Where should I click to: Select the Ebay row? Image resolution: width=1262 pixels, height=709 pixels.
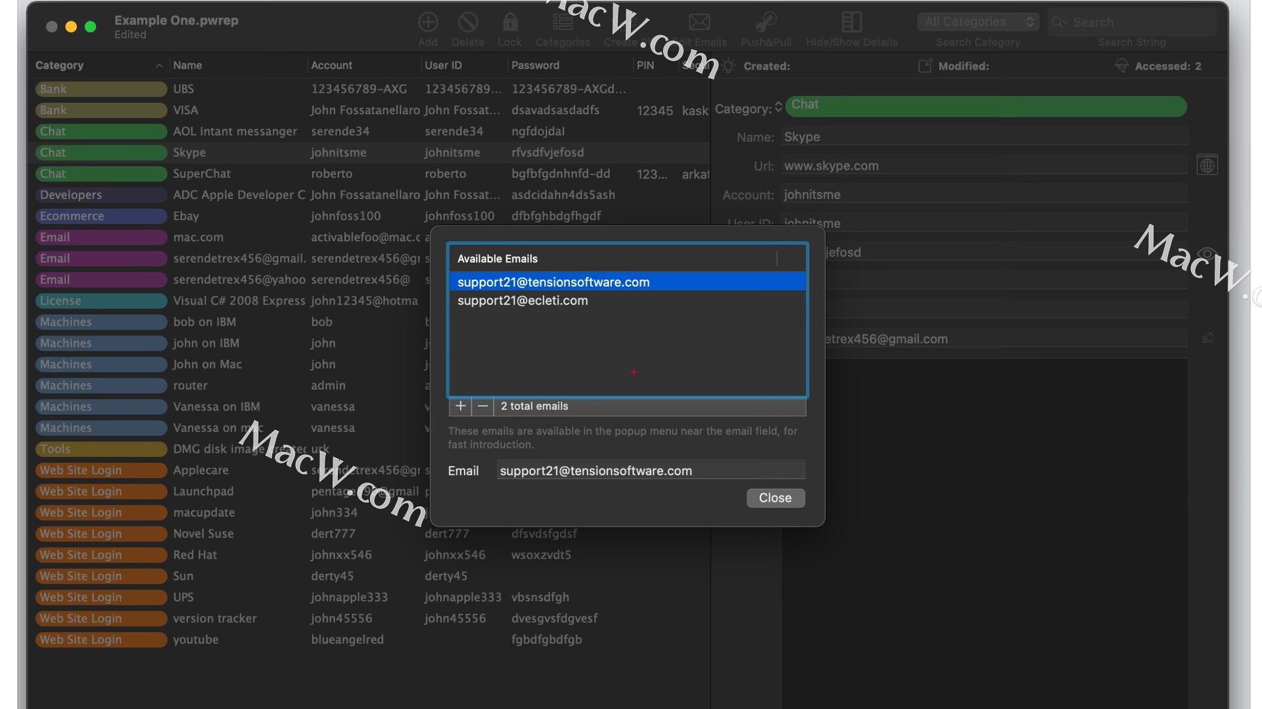pyautogui.click(x=369, y=215)
